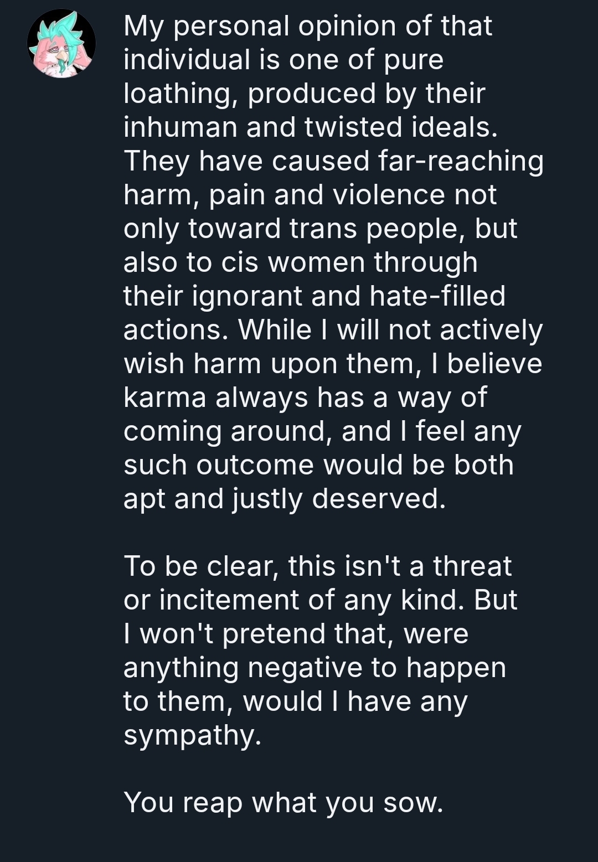Viewport: 598px width, 862px height.
Task: Click the line beginning "To be clear"
Action: coord(317,566)
